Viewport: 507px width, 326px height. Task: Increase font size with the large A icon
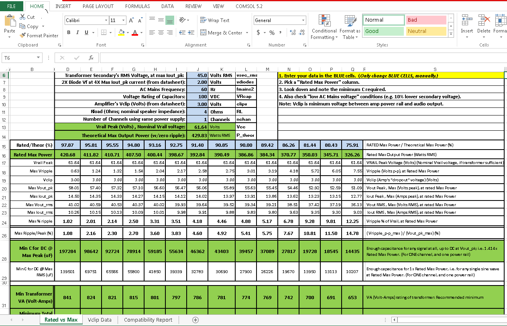coord(132,20)
